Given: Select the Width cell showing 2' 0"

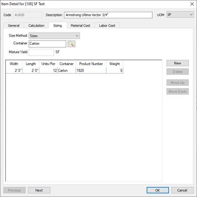Looking at the screenshot, I should [14, 70].
